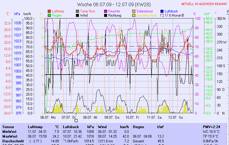The height and width of the screenshot is (145, 229).
Task: Click the blue Luftdruck legend square
Action: (162, 11)
